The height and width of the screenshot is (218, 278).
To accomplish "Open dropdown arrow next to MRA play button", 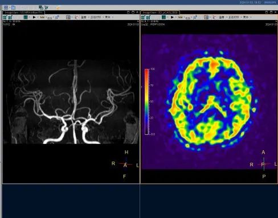I will coord(38,17).
